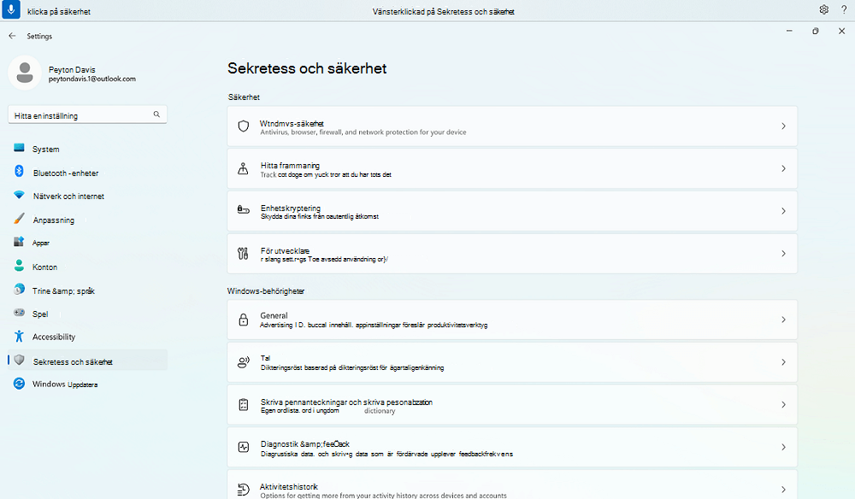Click the Windows Update sync icon
This screenshot has width=855, height=499.
19,384
